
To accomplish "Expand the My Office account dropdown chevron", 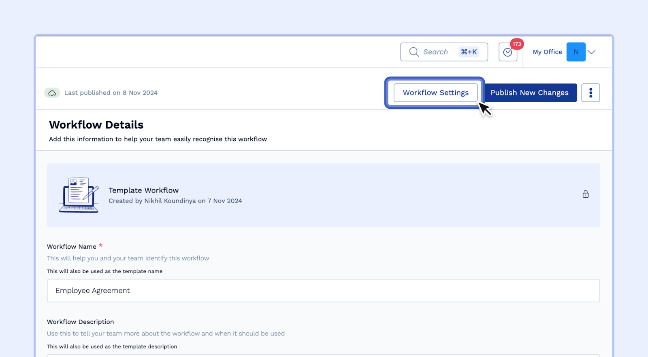I will click(592, 52).
